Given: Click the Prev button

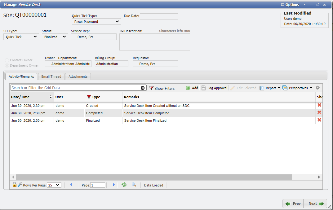Looking at the screenshot, I should tap(293, 203).
